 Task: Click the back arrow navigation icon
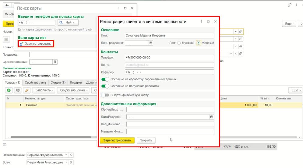[7, 5]
